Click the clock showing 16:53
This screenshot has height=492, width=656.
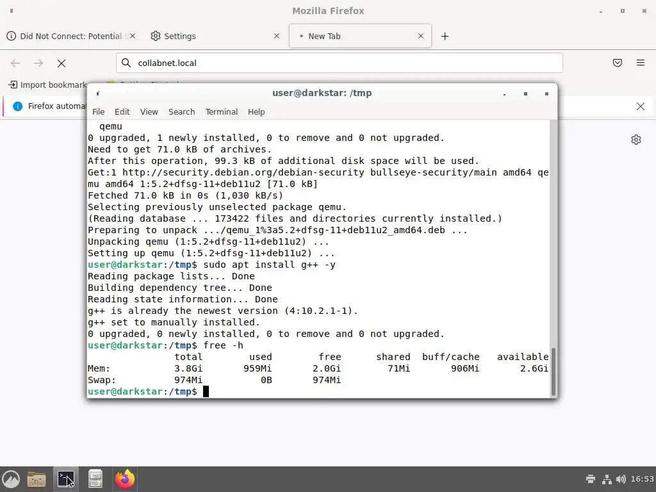(x=642, y=479)
